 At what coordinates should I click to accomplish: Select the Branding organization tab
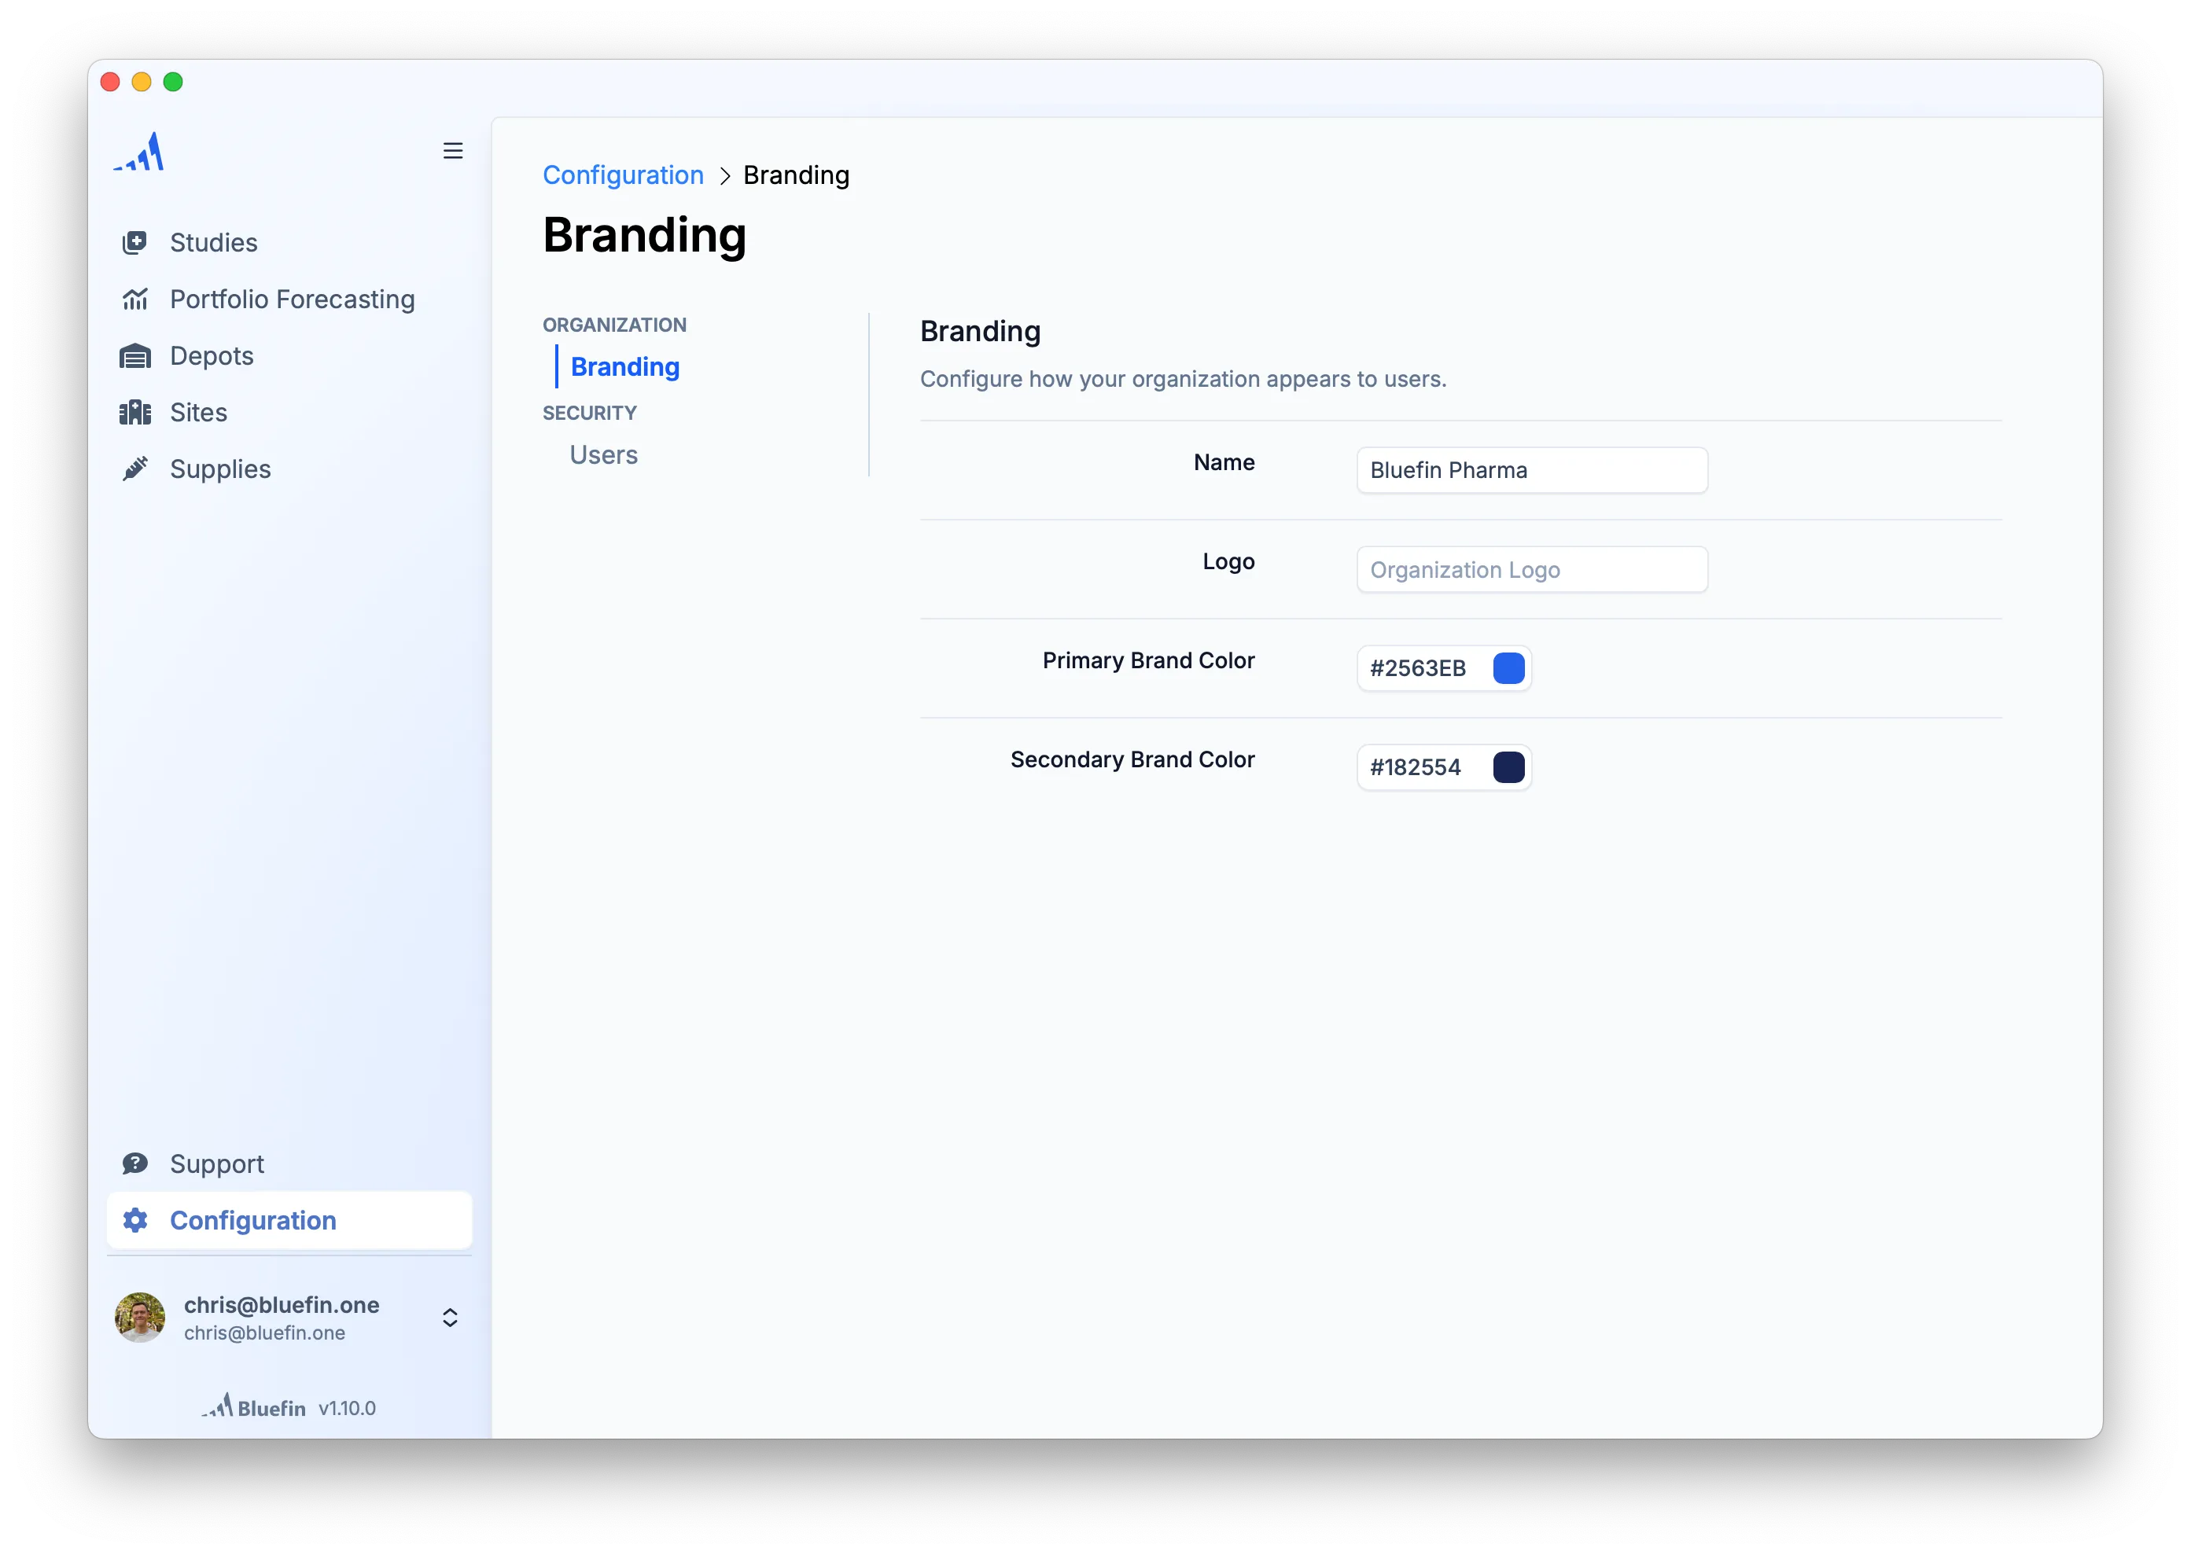pos(624,367)
